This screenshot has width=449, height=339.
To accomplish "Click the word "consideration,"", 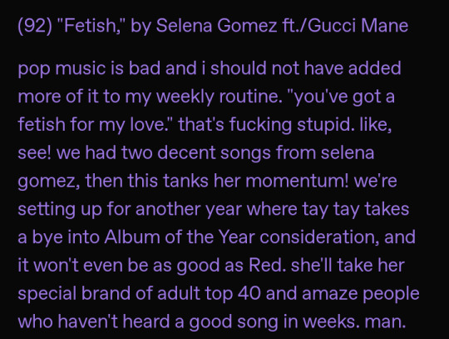I will pos(320,237).
